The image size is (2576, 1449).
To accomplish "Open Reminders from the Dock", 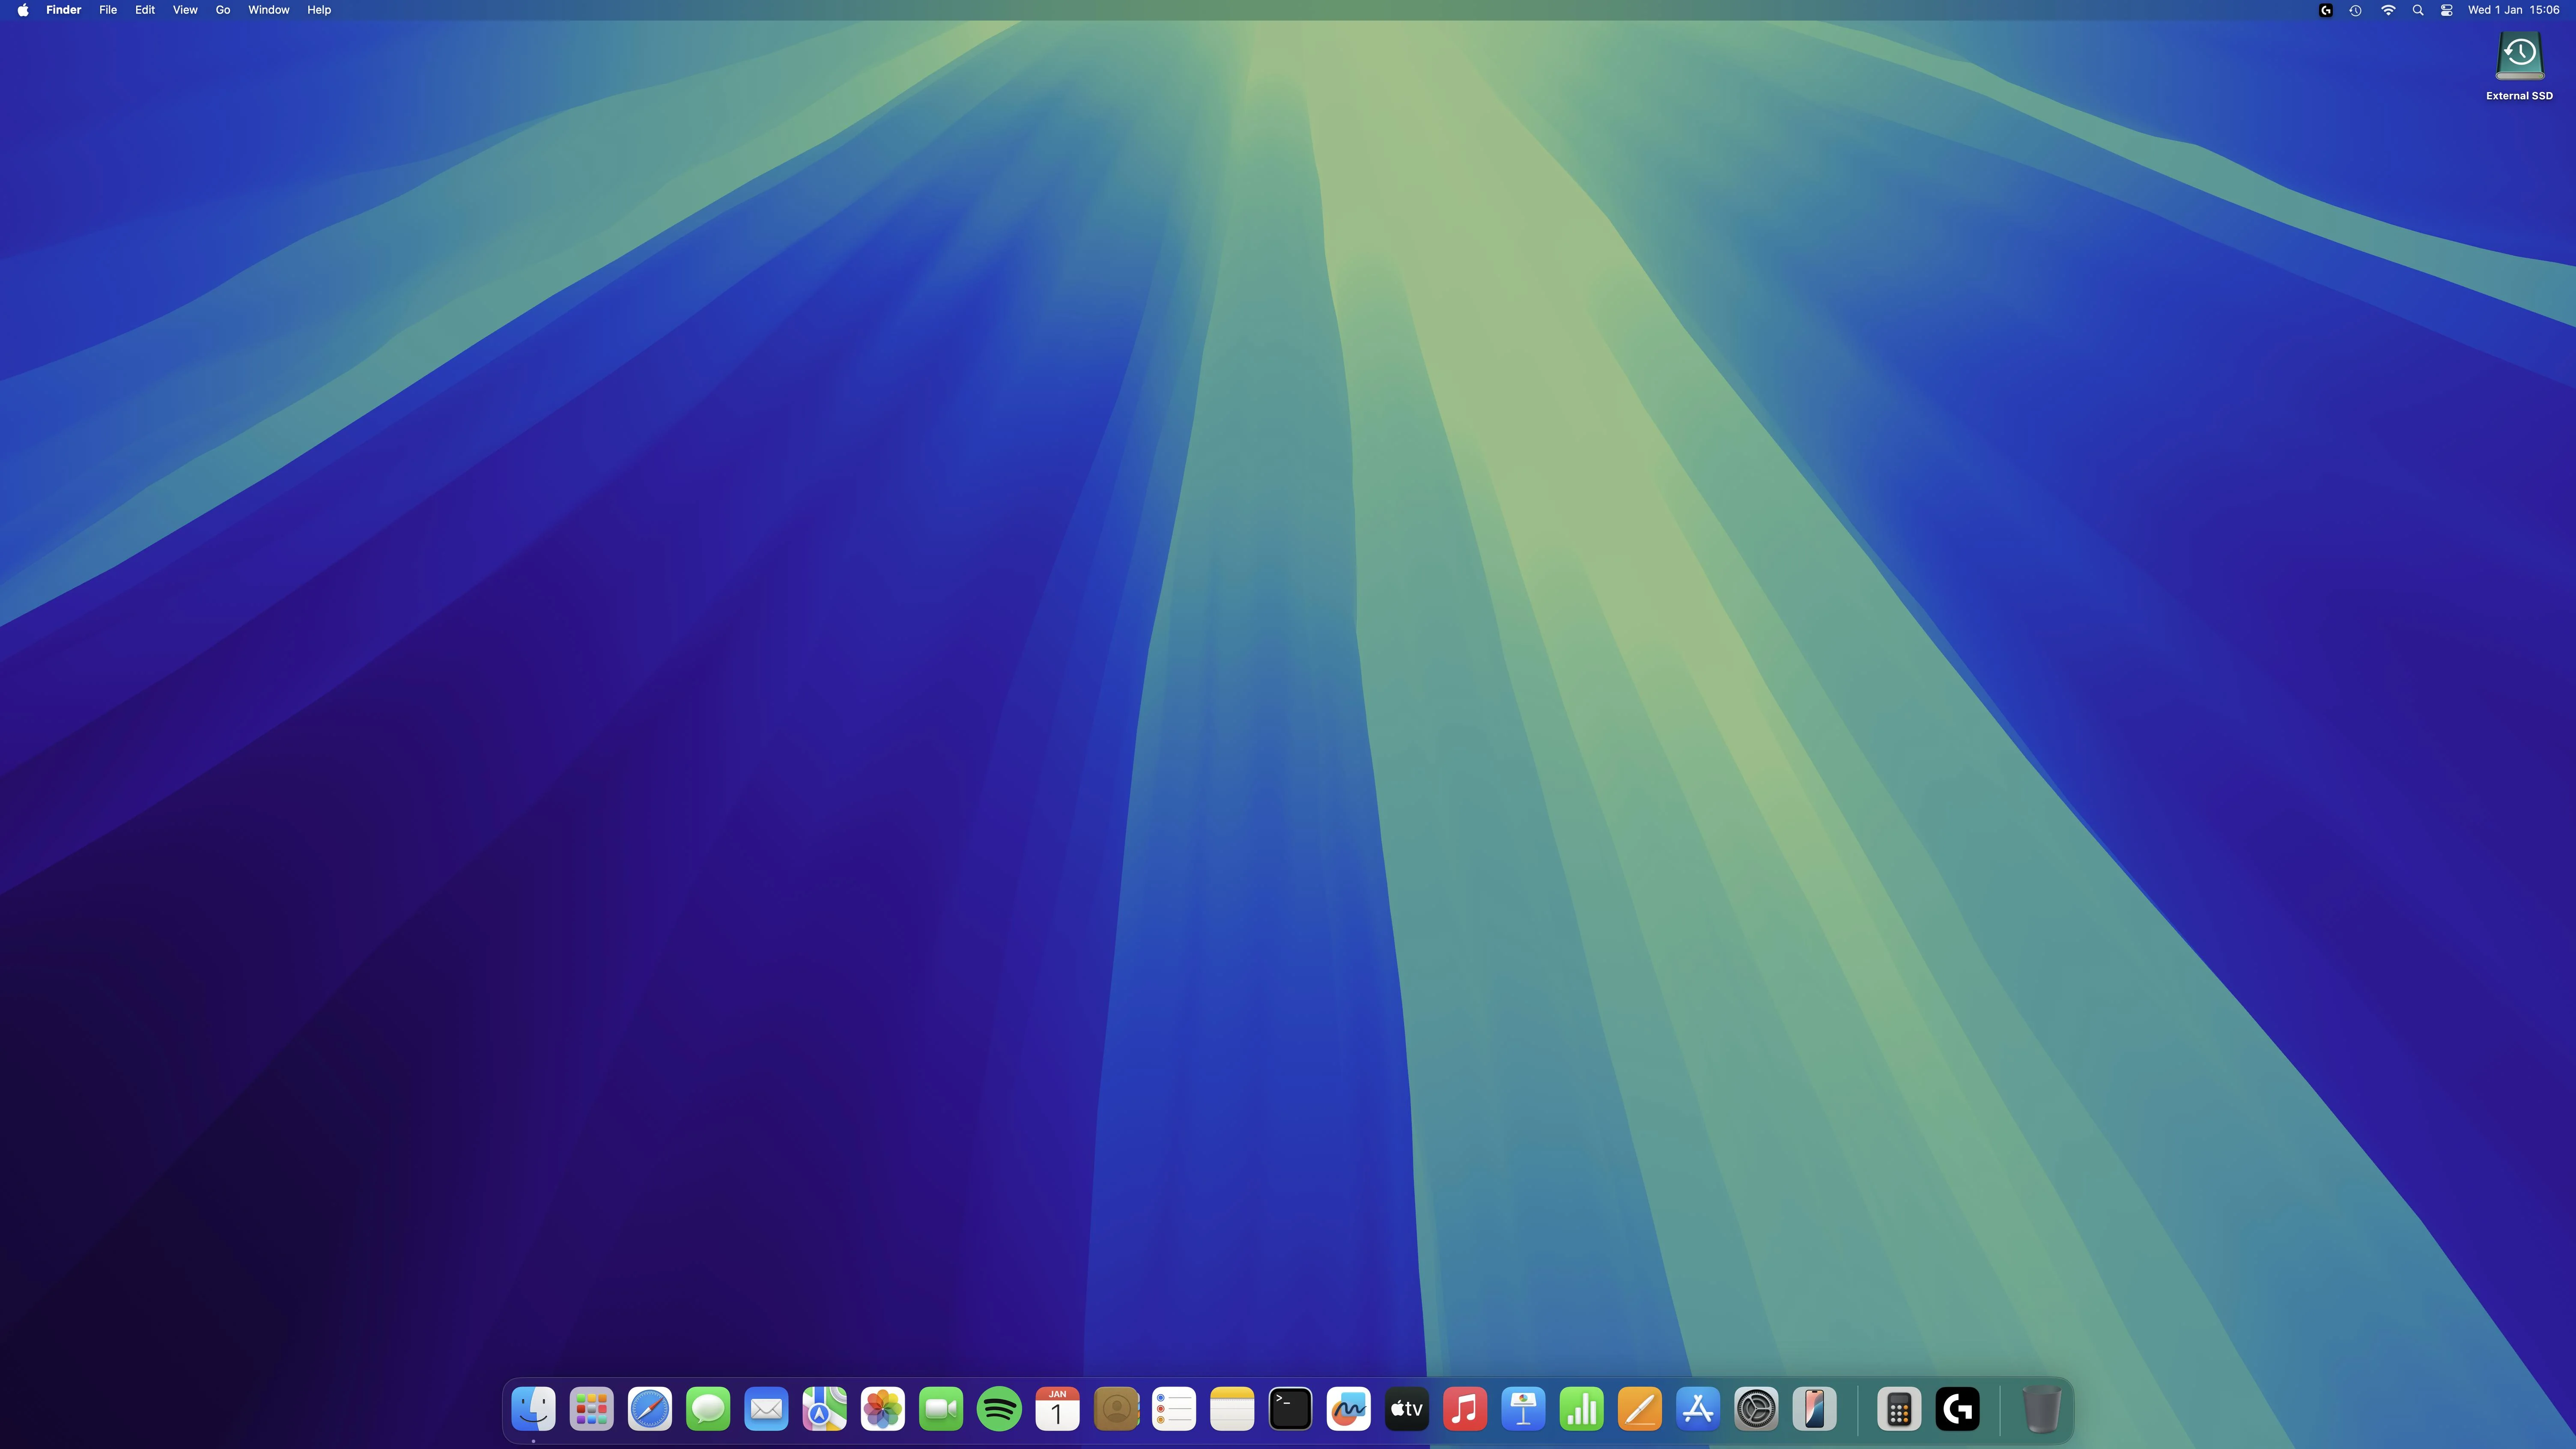I will (x=1174, y=1409).
